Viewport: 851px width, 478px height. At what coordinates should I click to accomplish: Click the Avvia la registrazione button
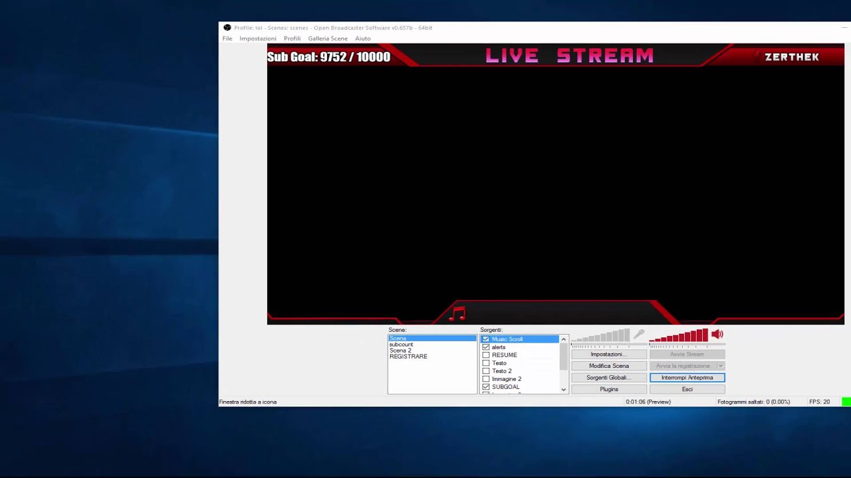tap(683, 366)
